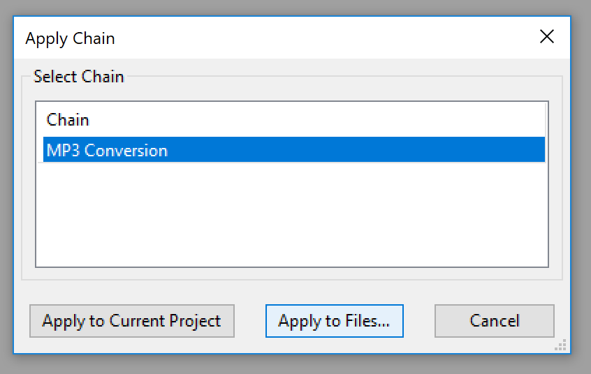This screenshot has height=374, width=591.
Task: Run chain on the current project
Action: coord(131,321)
